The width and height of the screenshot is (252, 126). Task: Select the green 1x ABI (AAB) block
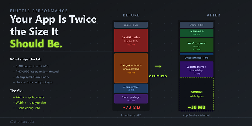click(x=197, y=33)
